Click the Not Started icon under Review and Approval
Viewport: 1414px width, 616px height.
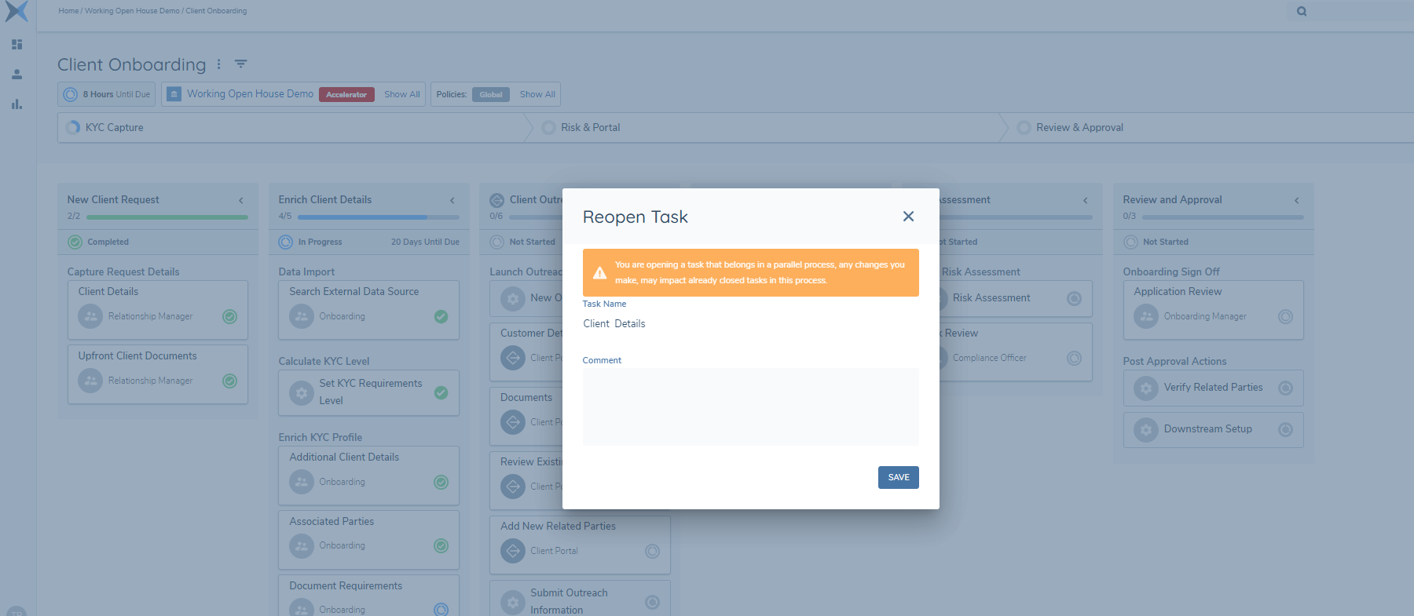(1131, 242)
